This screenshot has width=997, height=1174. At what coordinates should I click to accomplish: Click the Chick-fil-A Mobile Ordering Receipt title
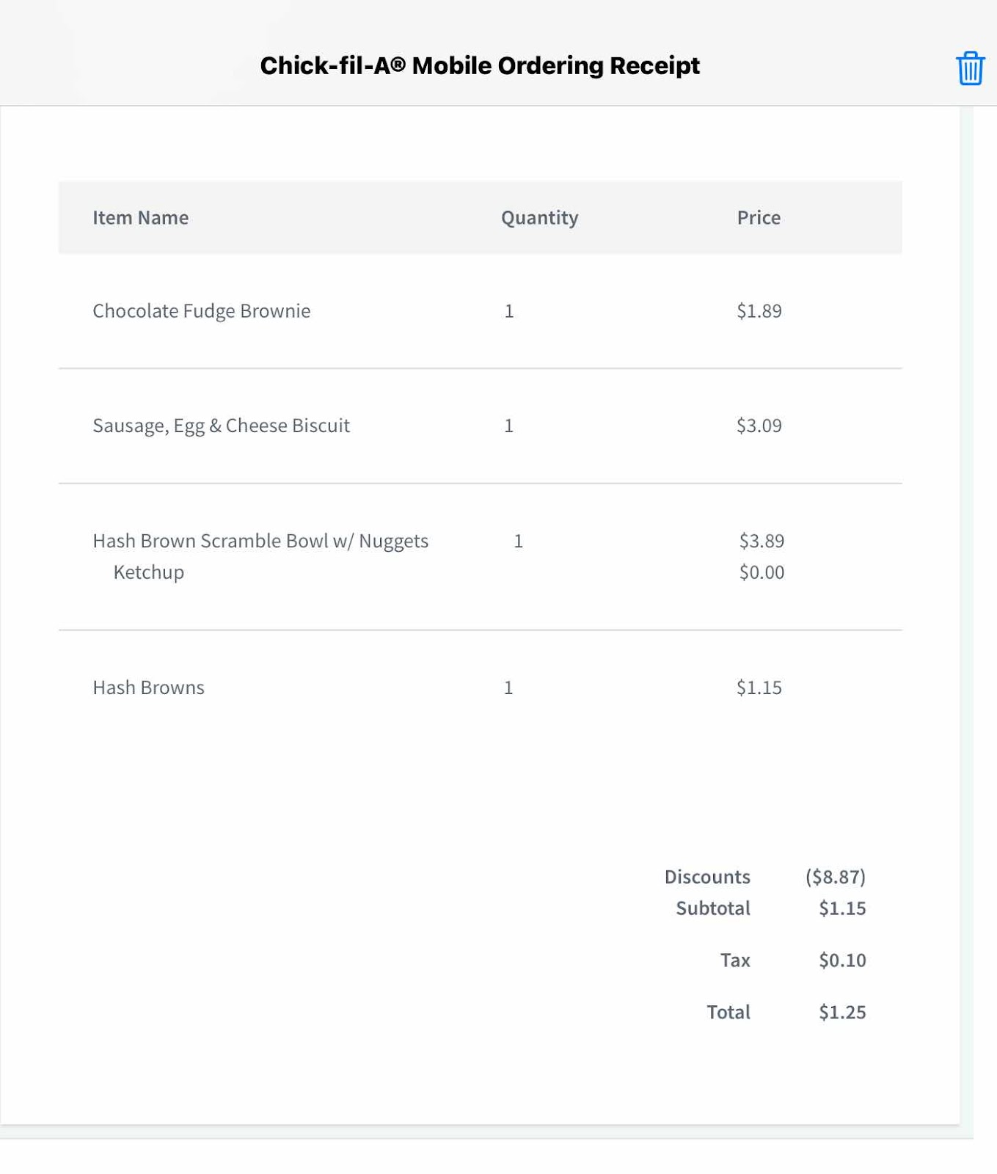[x=480, y=66]
